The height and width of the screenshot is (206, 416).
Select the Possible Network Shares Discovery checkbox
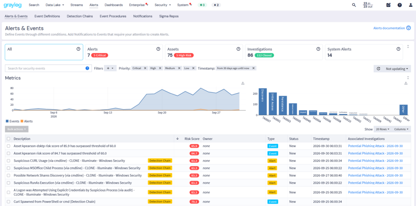[9, 176]
